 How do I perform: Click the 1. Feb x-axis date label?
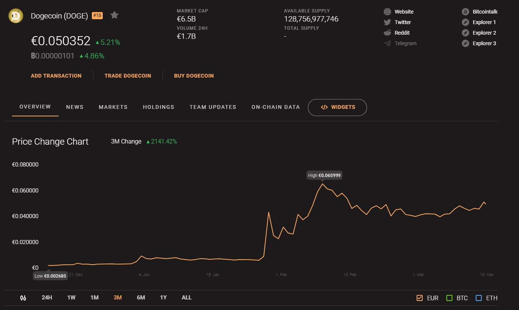[x=281, y=275]
